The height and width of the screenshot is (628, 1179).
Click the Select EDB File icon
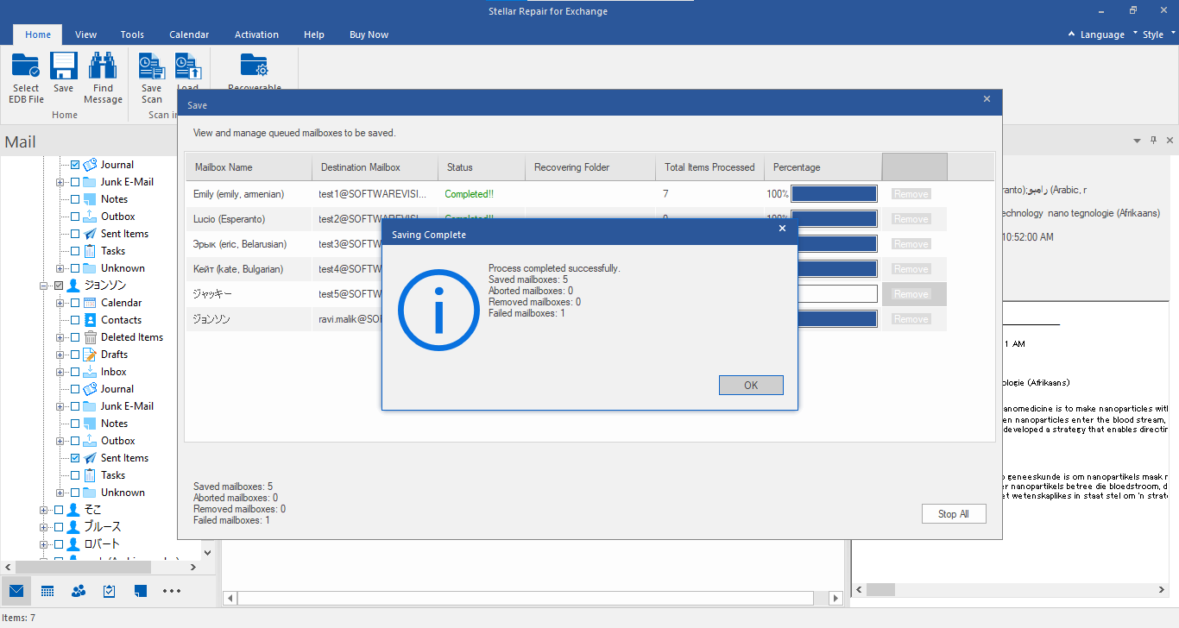coord(26,66)
